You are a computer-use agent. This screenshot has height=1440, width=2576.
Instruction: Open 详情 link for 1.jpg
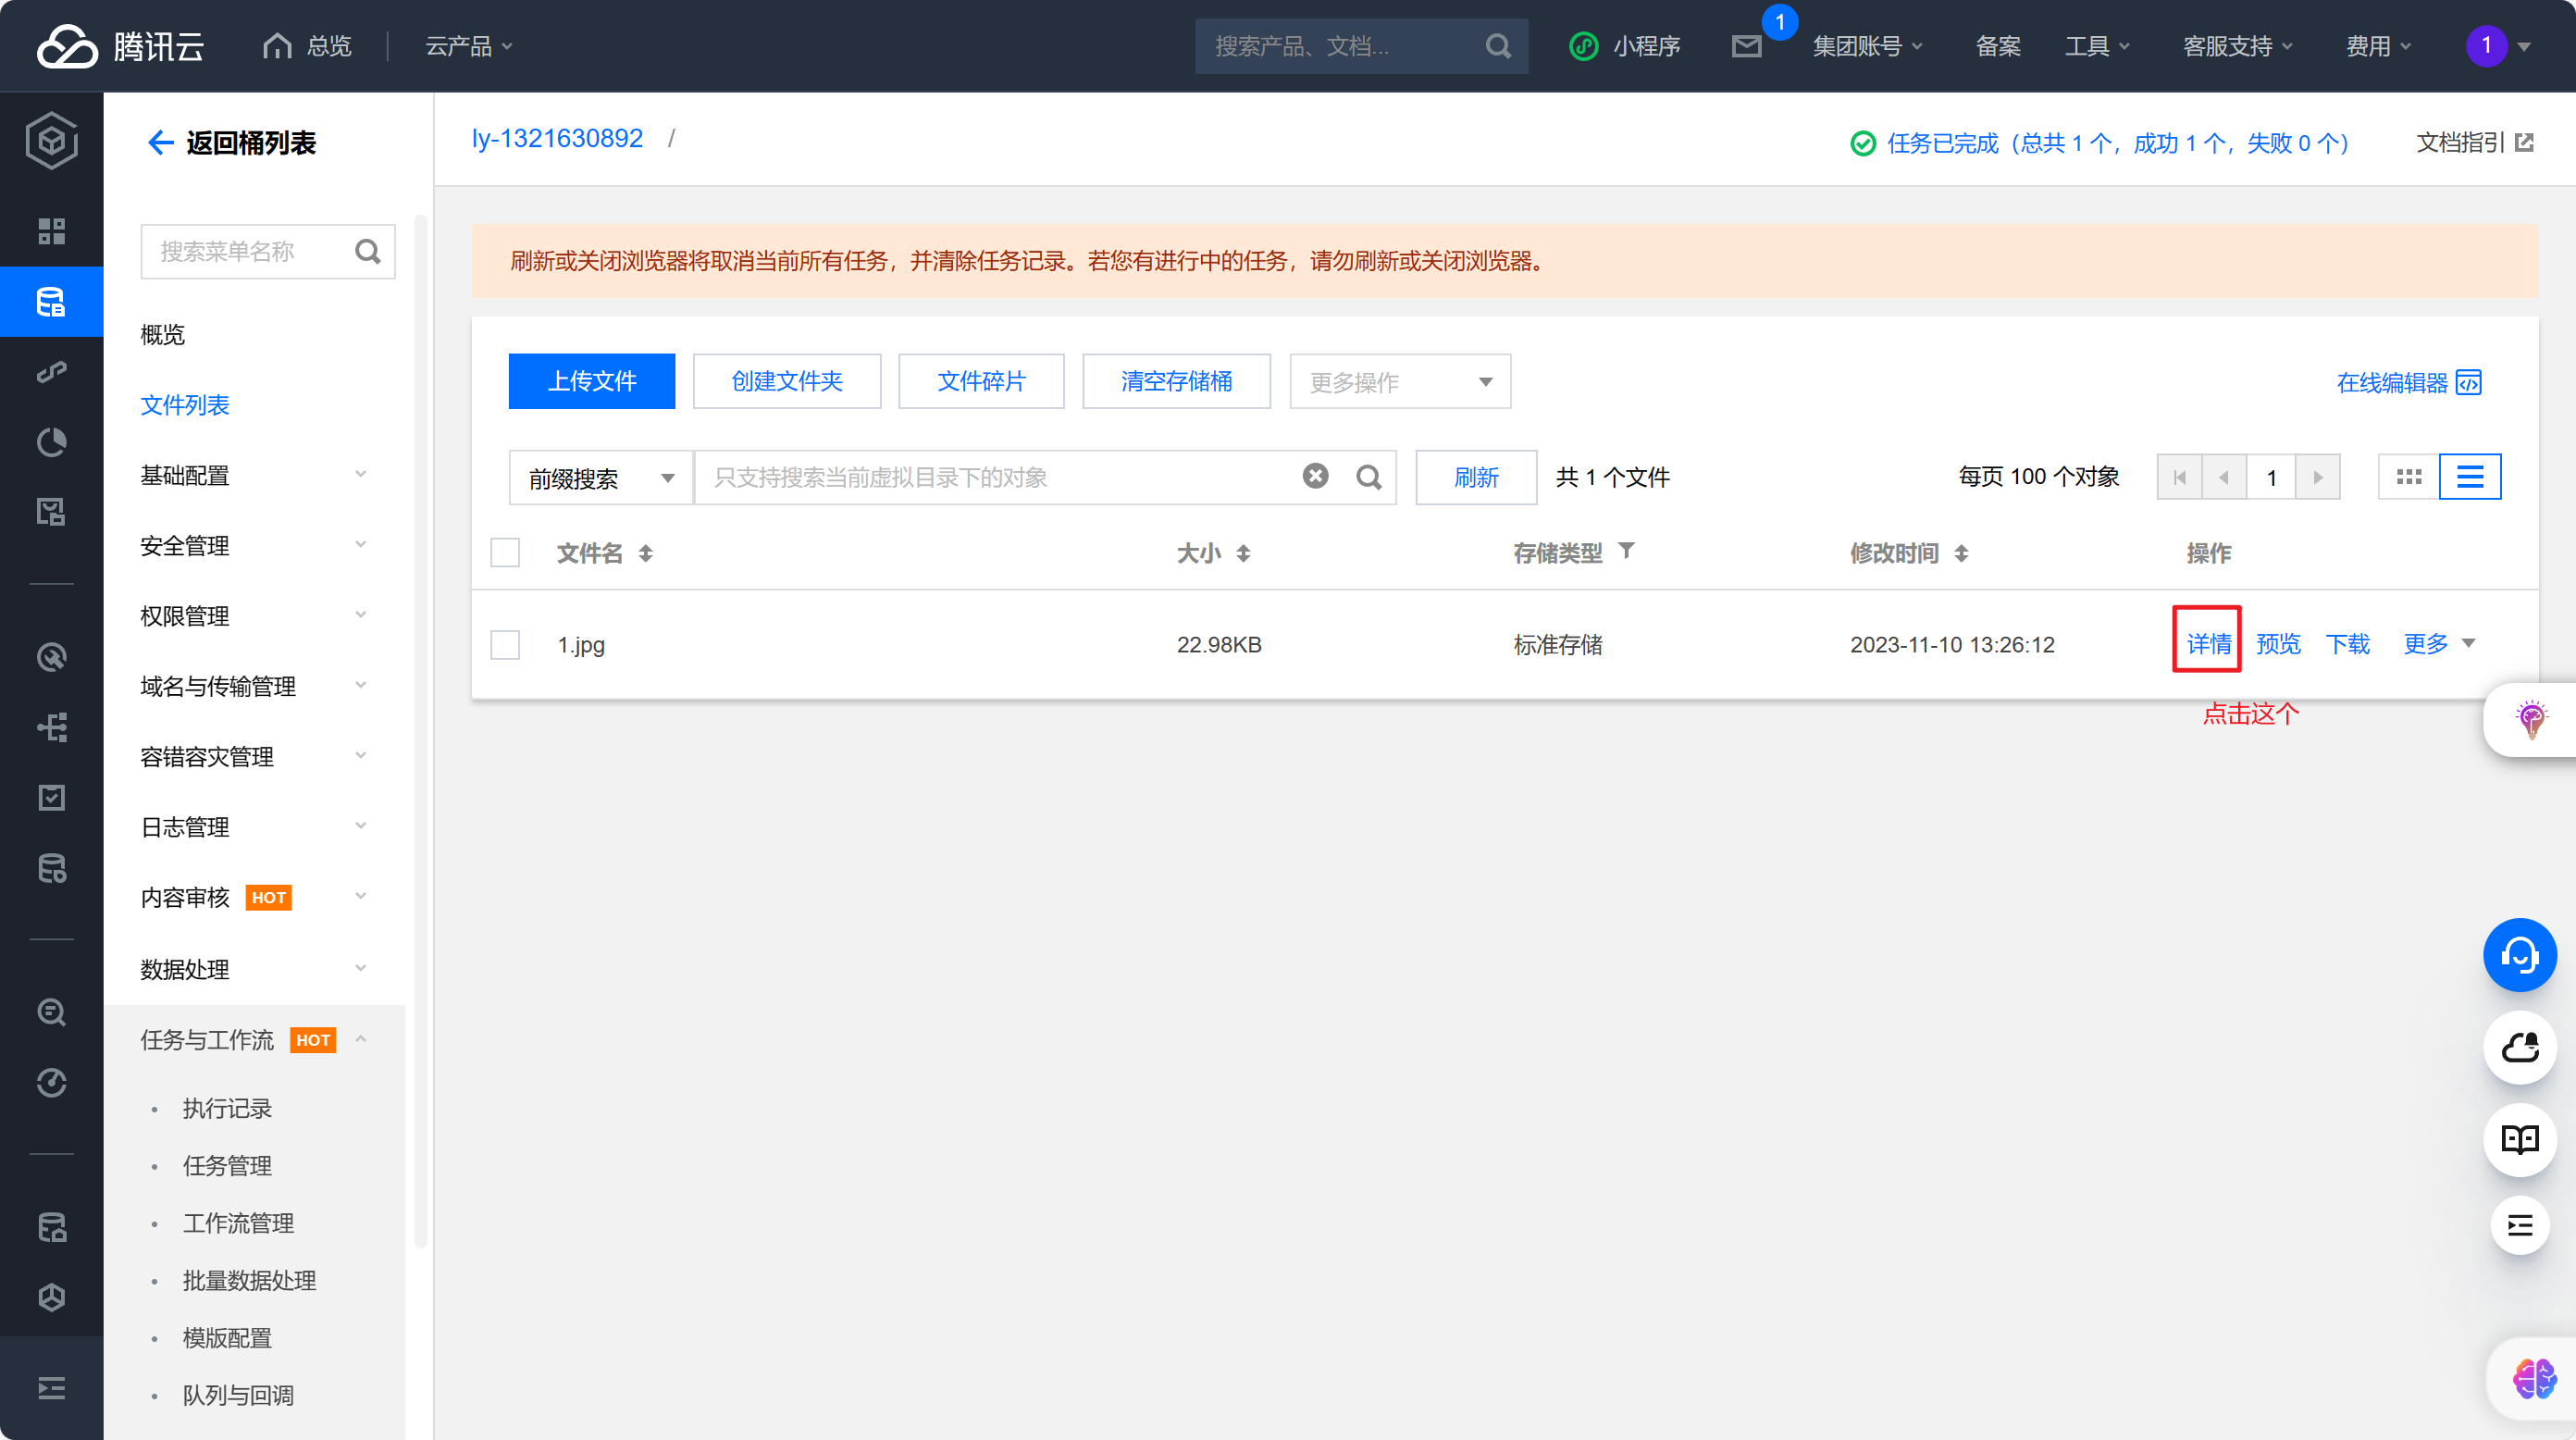tap(2208, 644)
